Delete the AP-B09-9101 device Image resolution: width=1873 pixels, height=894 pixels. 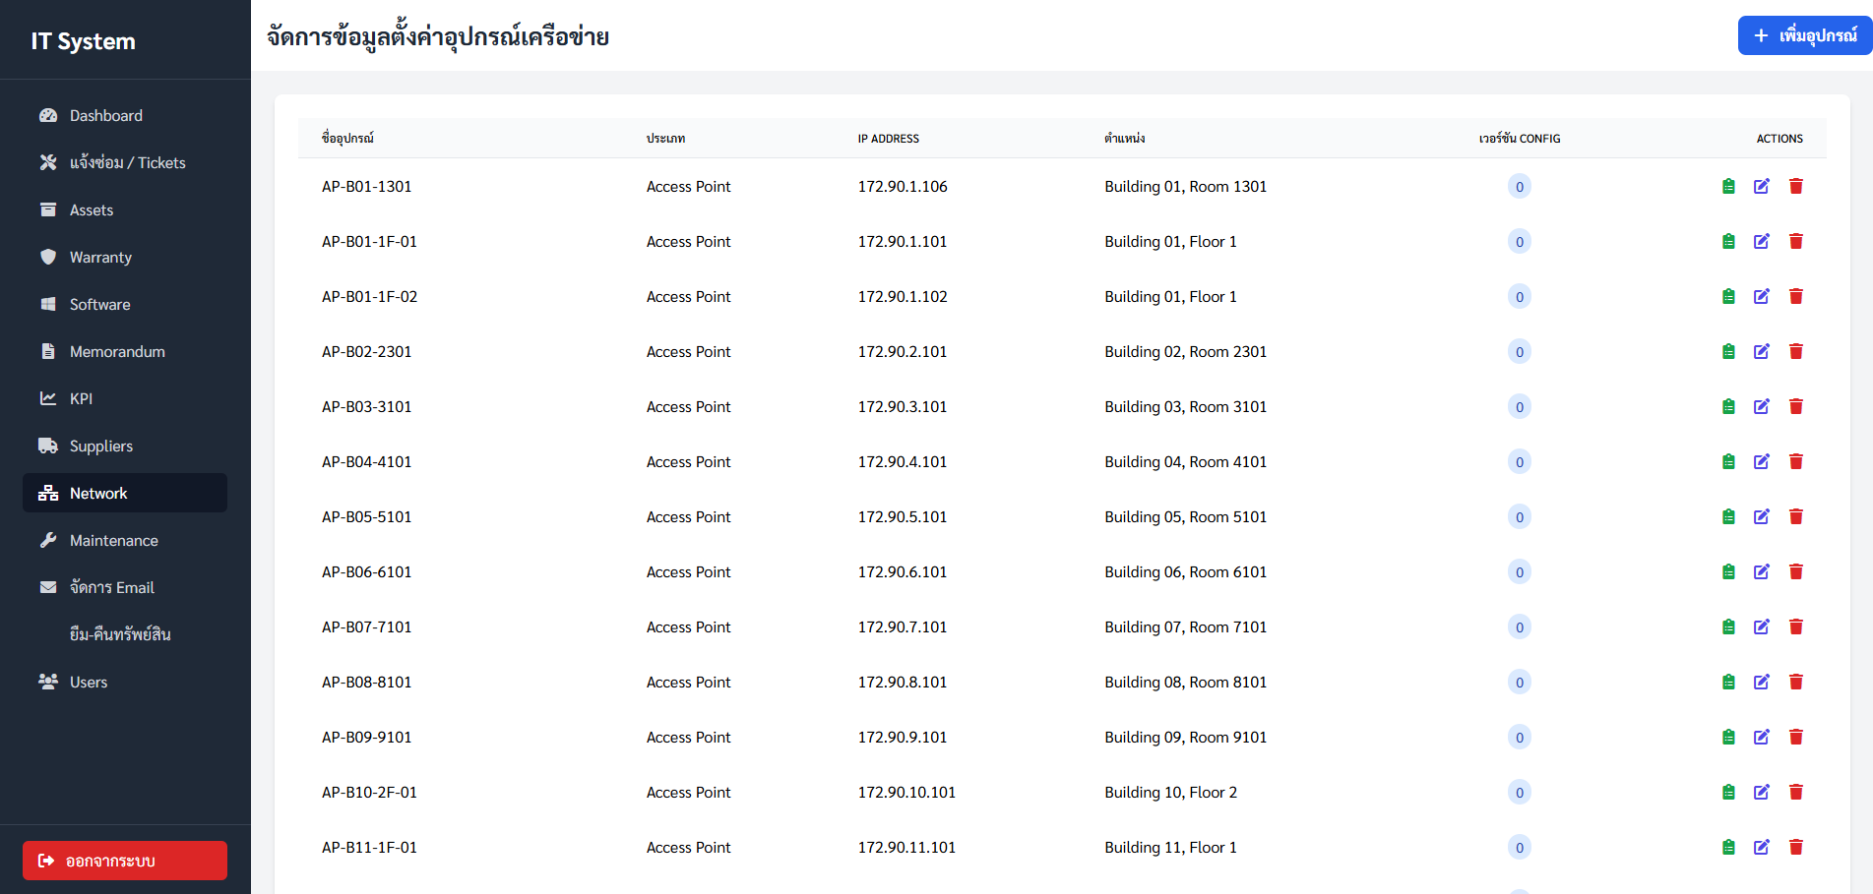[x=1796, y=737]
